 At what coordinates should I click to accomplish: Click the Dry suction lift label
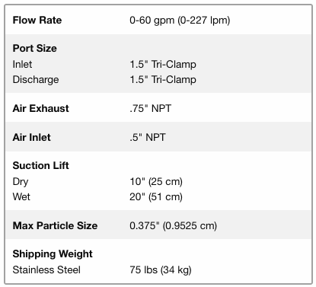click(x=21, y=182)
